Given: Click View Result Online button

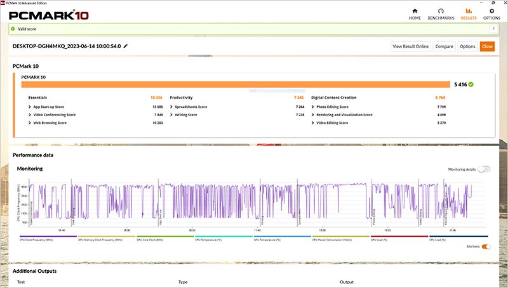Looking at the screenshot, I should coord(410,46).
